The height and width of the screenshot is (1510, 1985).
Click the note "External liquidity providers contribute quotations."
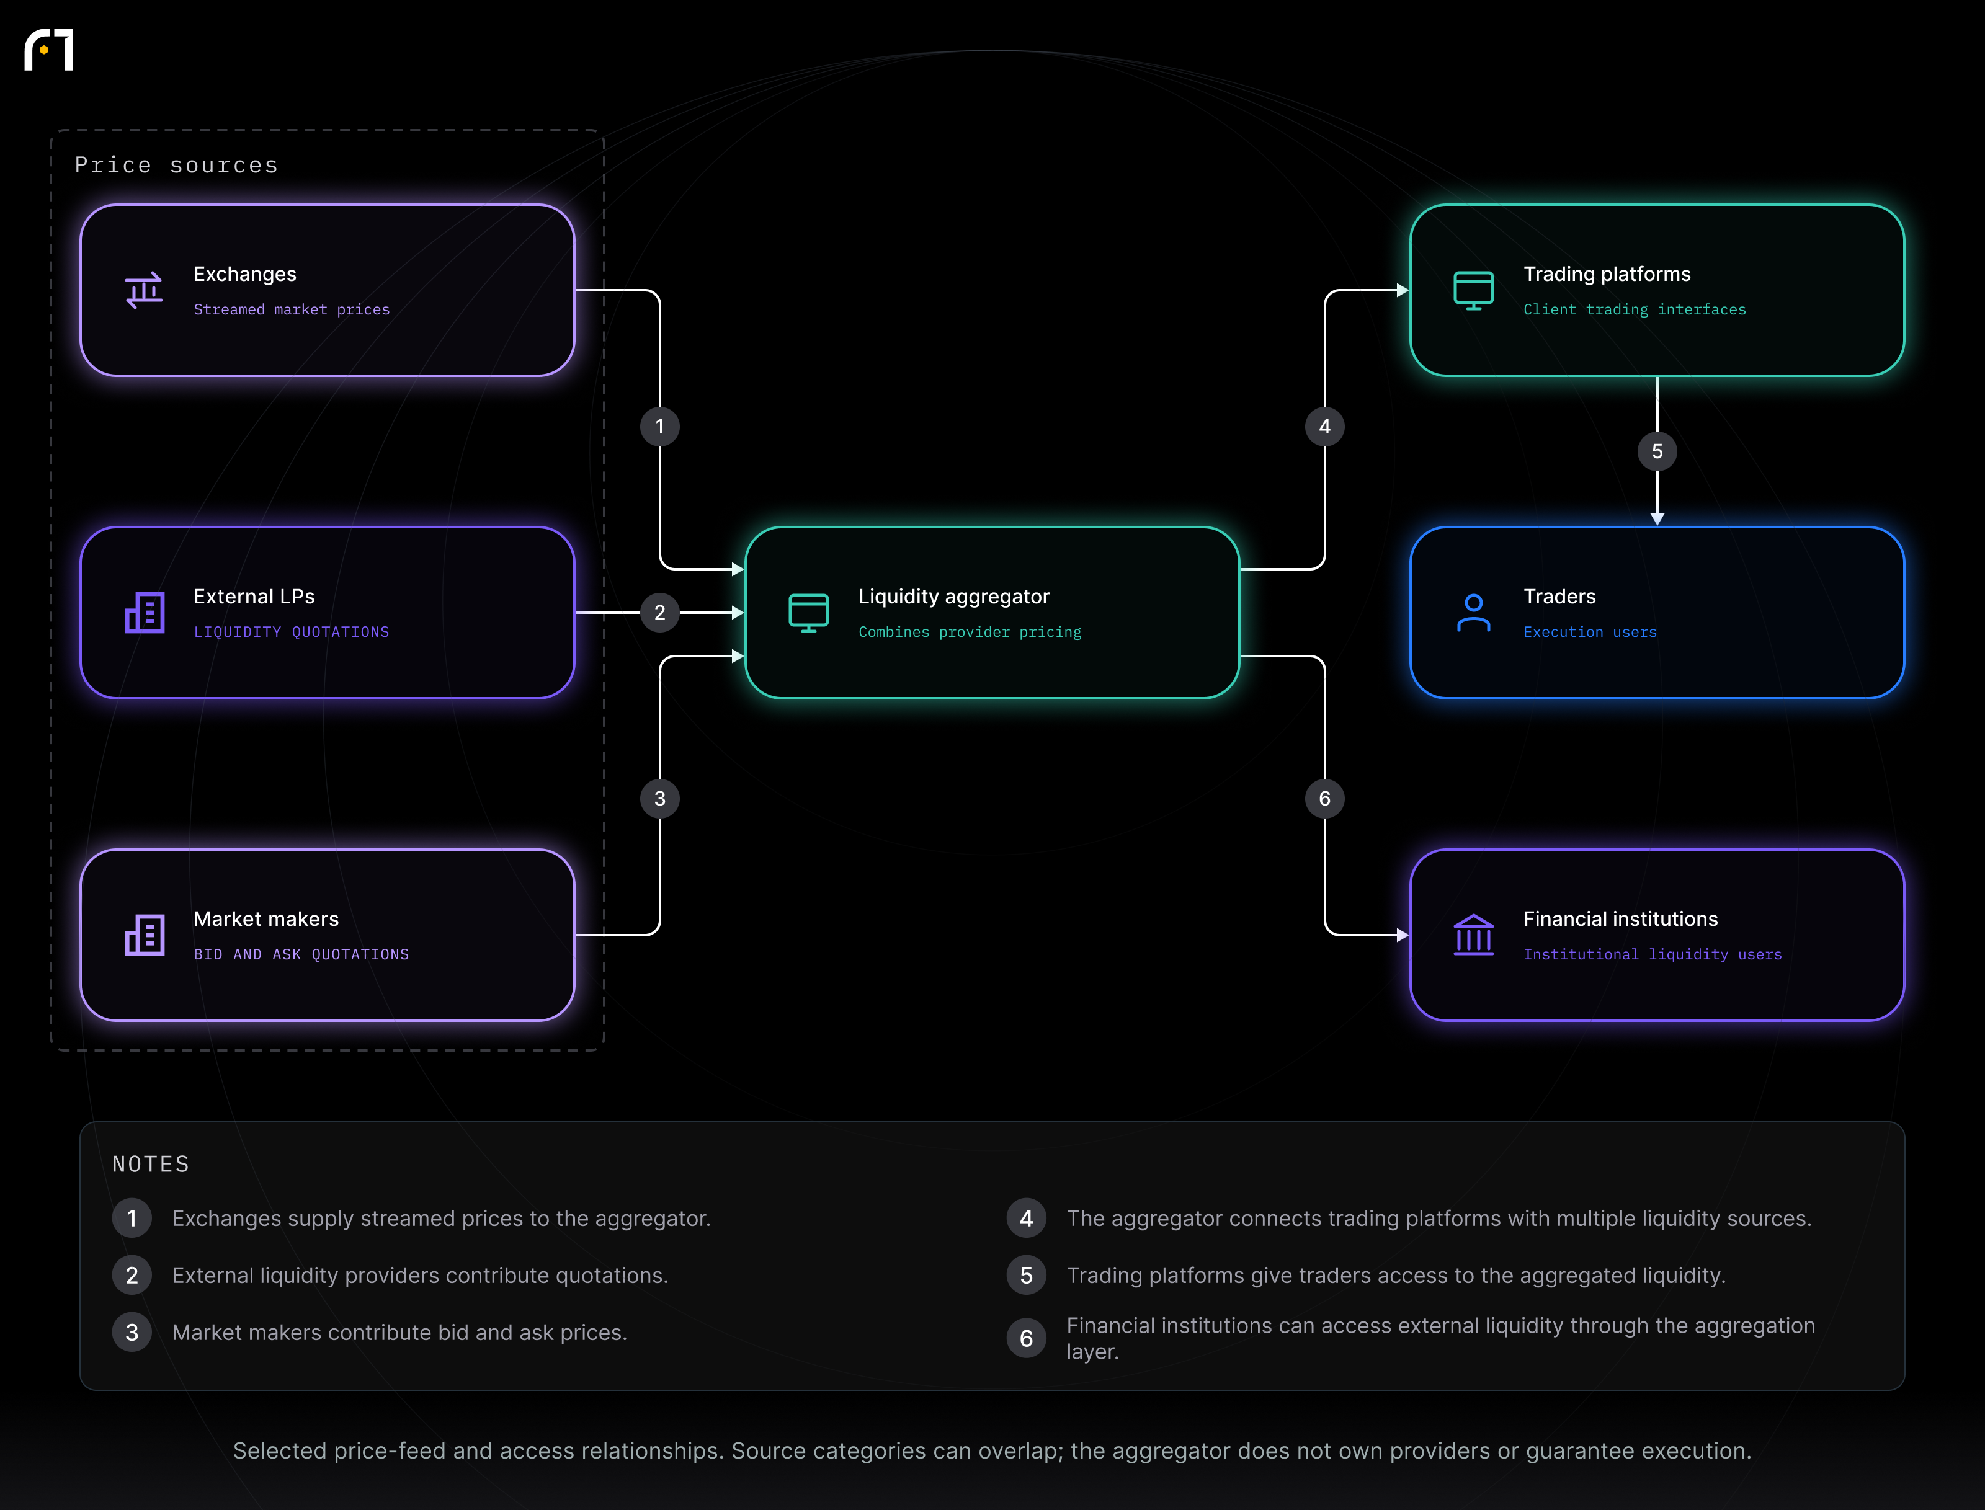[x=420, y=1276]
